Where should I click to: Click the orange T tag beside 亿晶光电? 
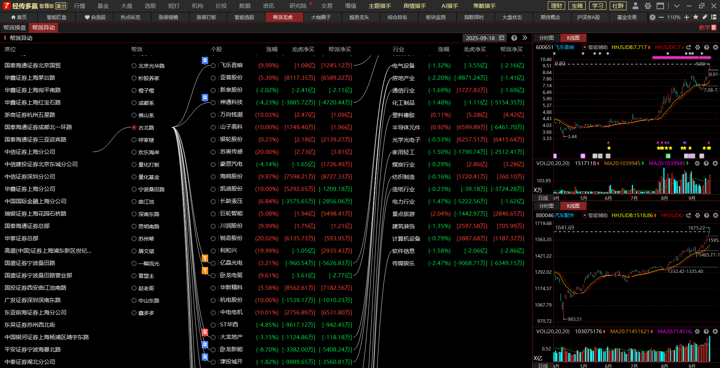coord(205,258)
